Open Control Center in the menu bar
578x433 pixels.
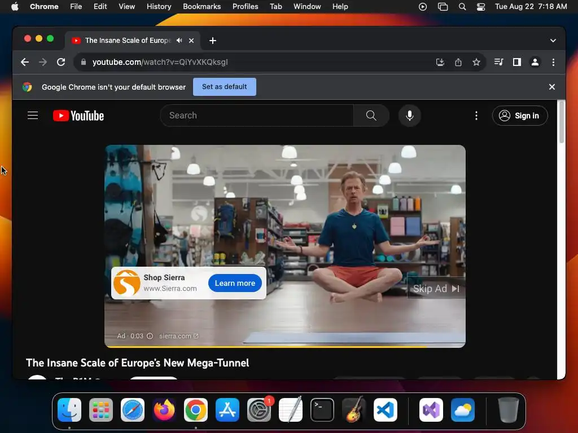(481, 7)
